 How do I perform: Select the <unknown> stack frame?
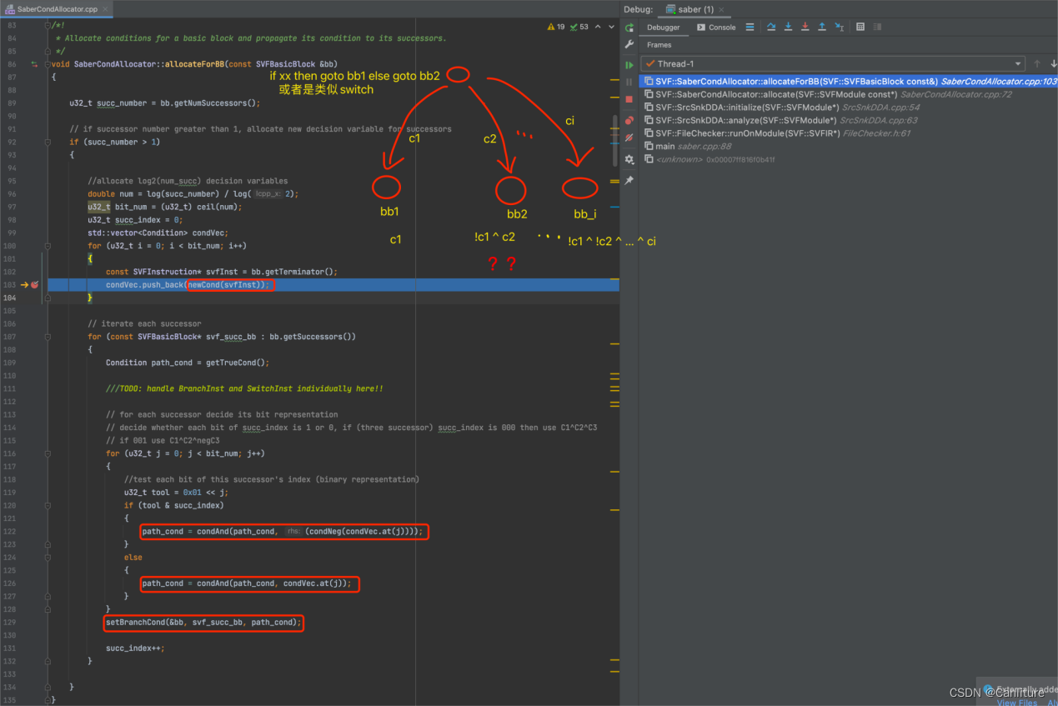(x=849, y=159)
